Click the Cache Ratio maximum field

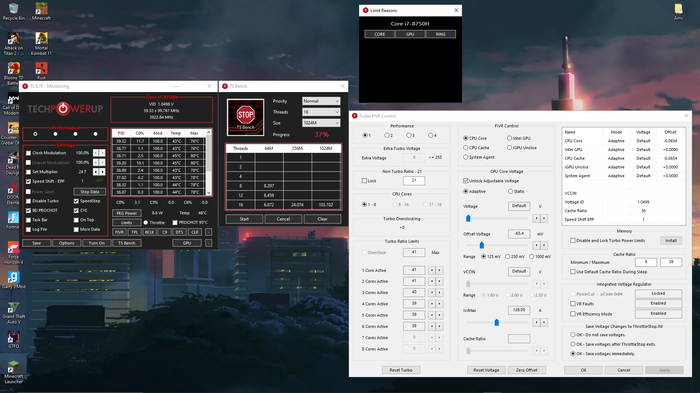671,262
